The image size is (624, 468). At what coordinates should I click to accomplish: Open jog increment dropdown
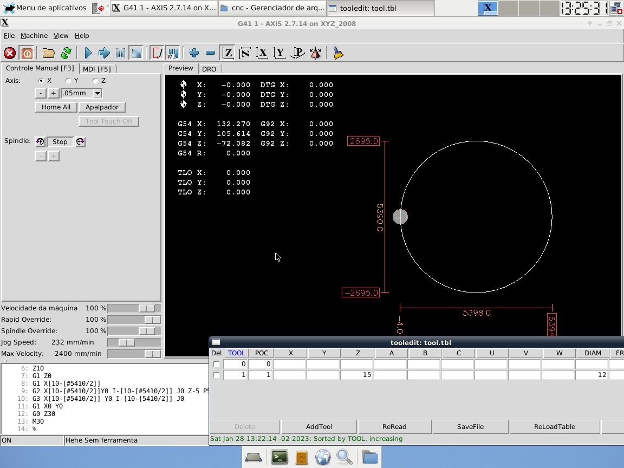(x=97, y=93)
